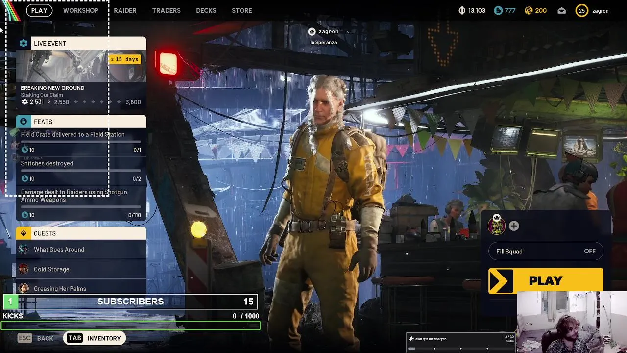Viewport: 627px width, 353px height.
Task: Click the Live Event gear icon
Action: (x=24, y=43)
